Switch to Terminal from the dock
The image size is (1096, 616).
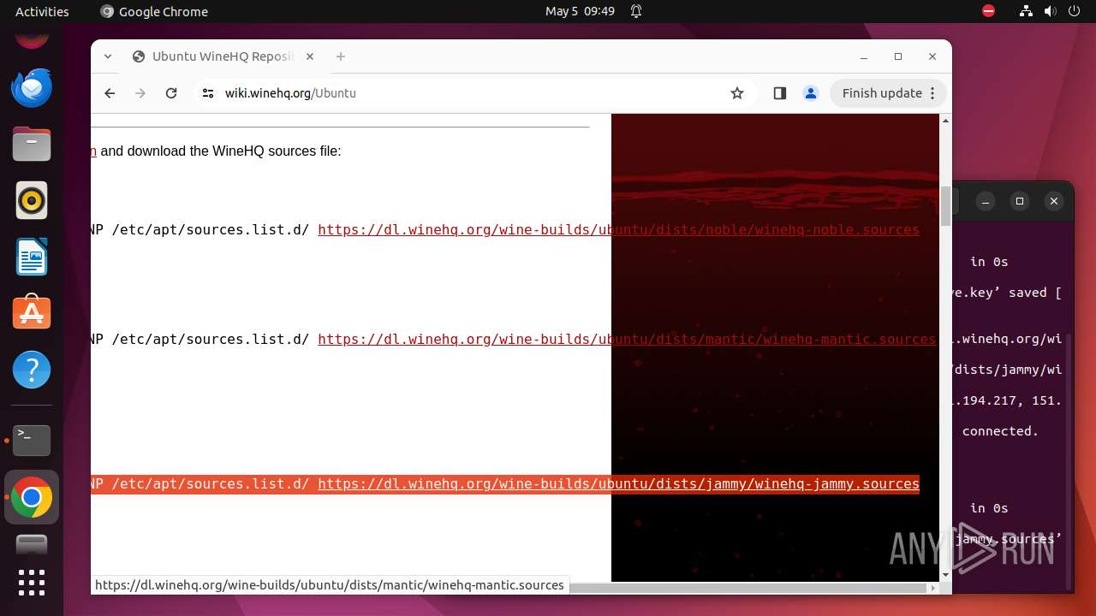(32, 440)
